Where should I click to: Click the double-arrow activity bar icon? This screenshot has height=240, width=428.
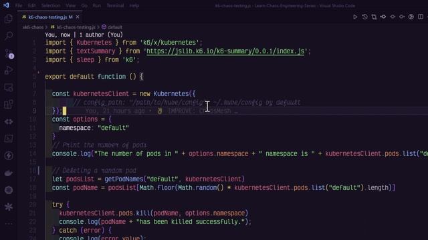pos(9,121)
